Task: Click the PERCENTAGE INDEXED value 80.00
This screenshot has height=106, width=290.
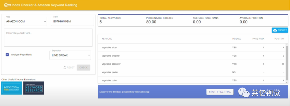Action: [x=151, y=22]
